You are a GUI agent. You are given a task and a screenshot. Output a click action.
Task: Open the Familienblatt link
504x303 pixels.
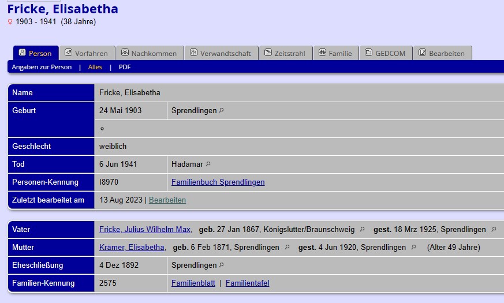193,283
